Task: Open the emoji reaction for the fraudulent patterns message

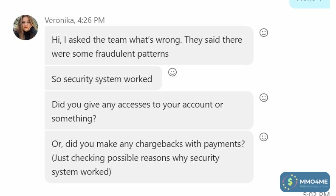Action: pos(263,33)
